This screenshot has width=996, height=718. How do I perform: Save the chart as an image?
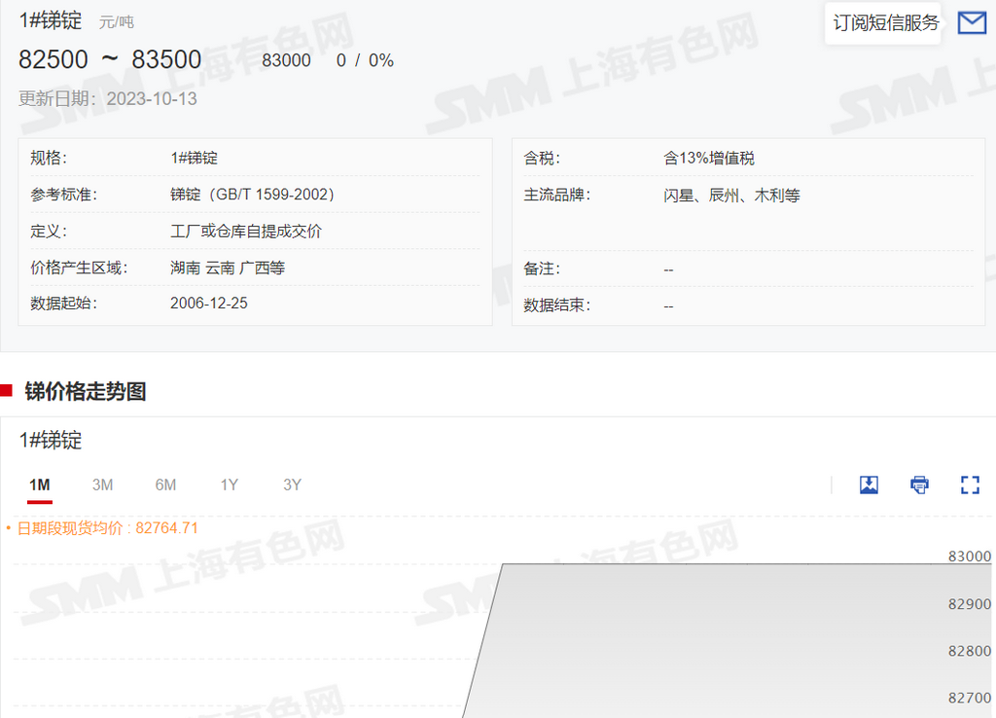(869, 485)
